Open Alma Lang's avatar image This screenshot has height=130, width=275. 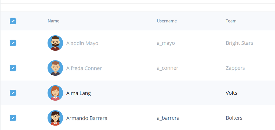coord(55,93)
